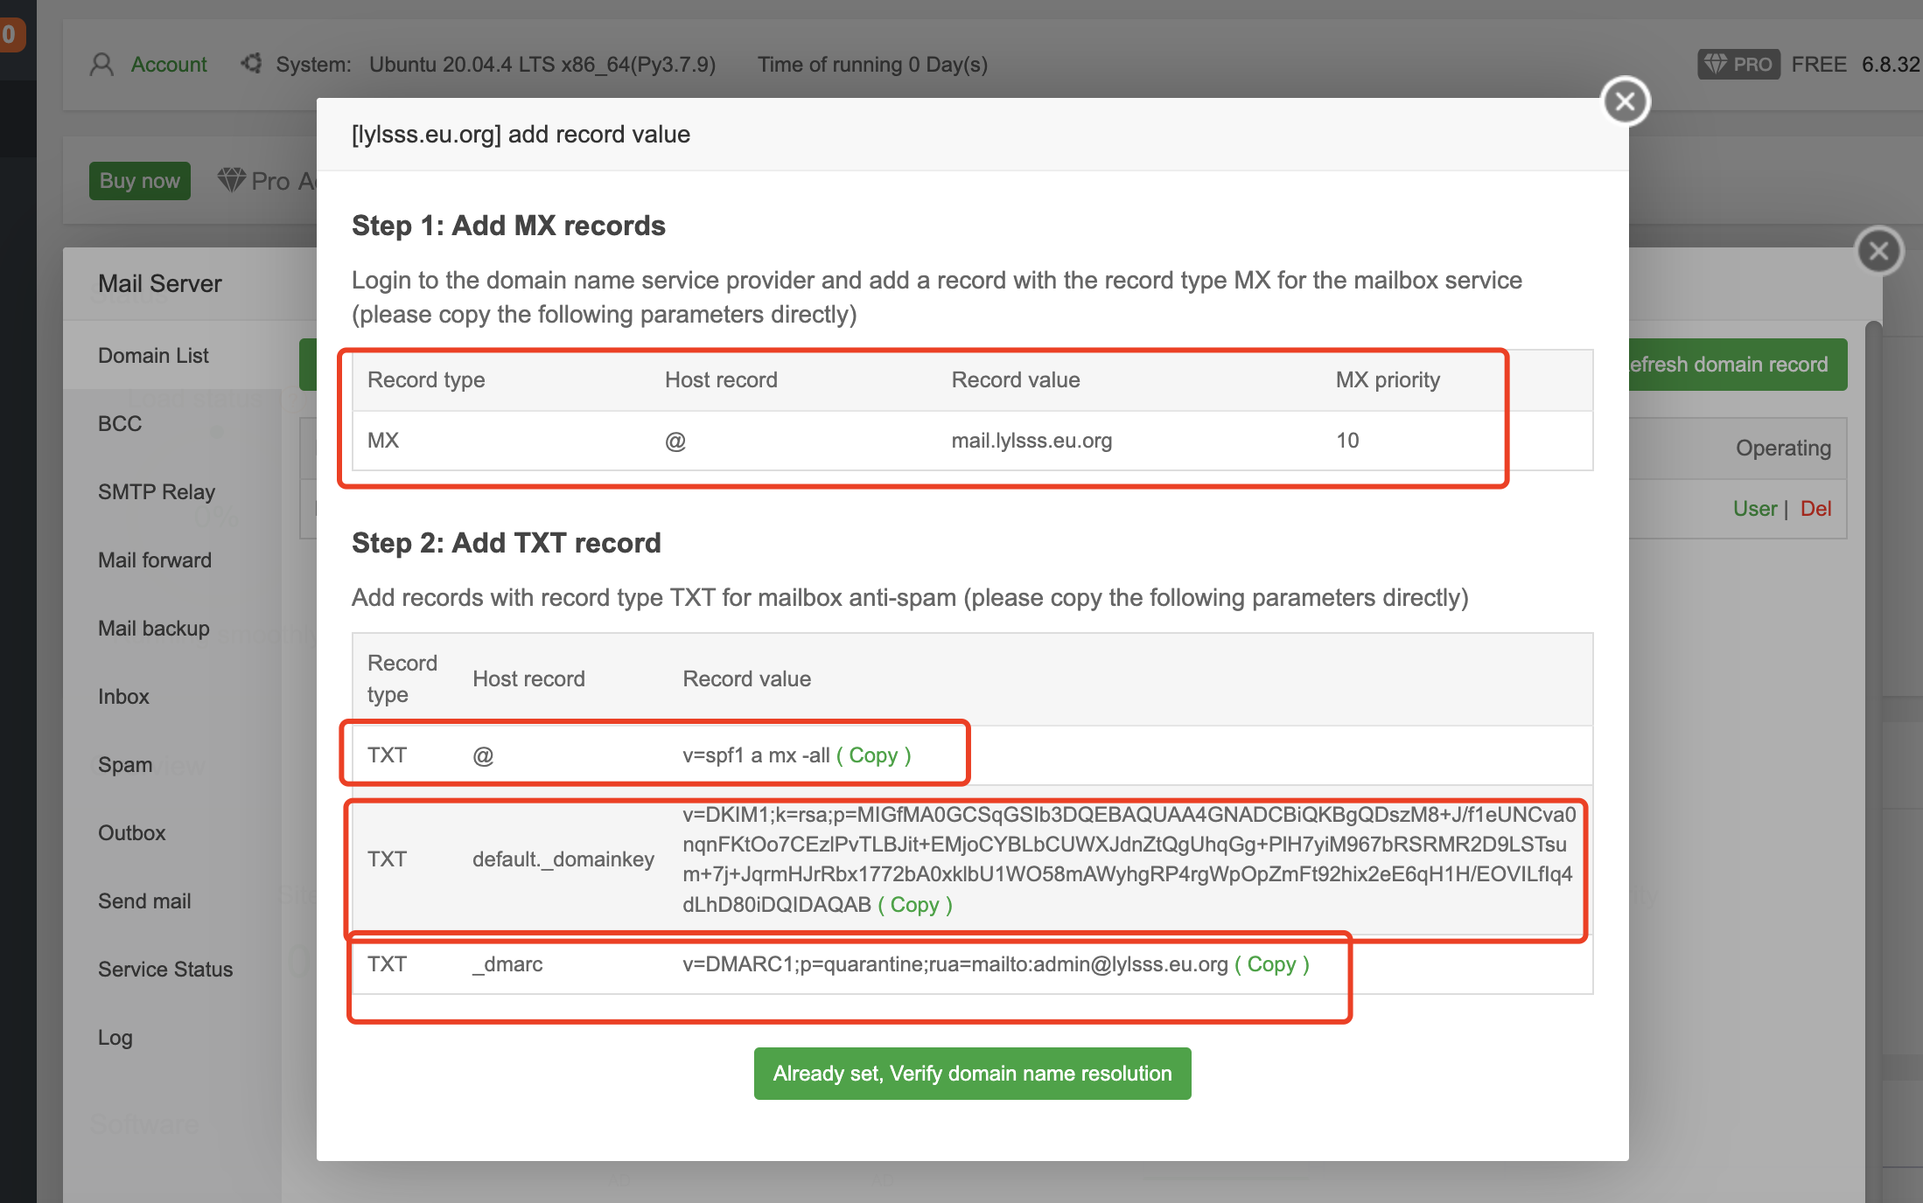Click the FREE version label

(x=1819, y=65)
